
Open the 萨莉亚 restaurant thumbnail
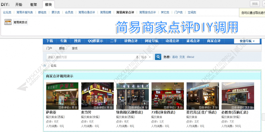pos(62,96)
